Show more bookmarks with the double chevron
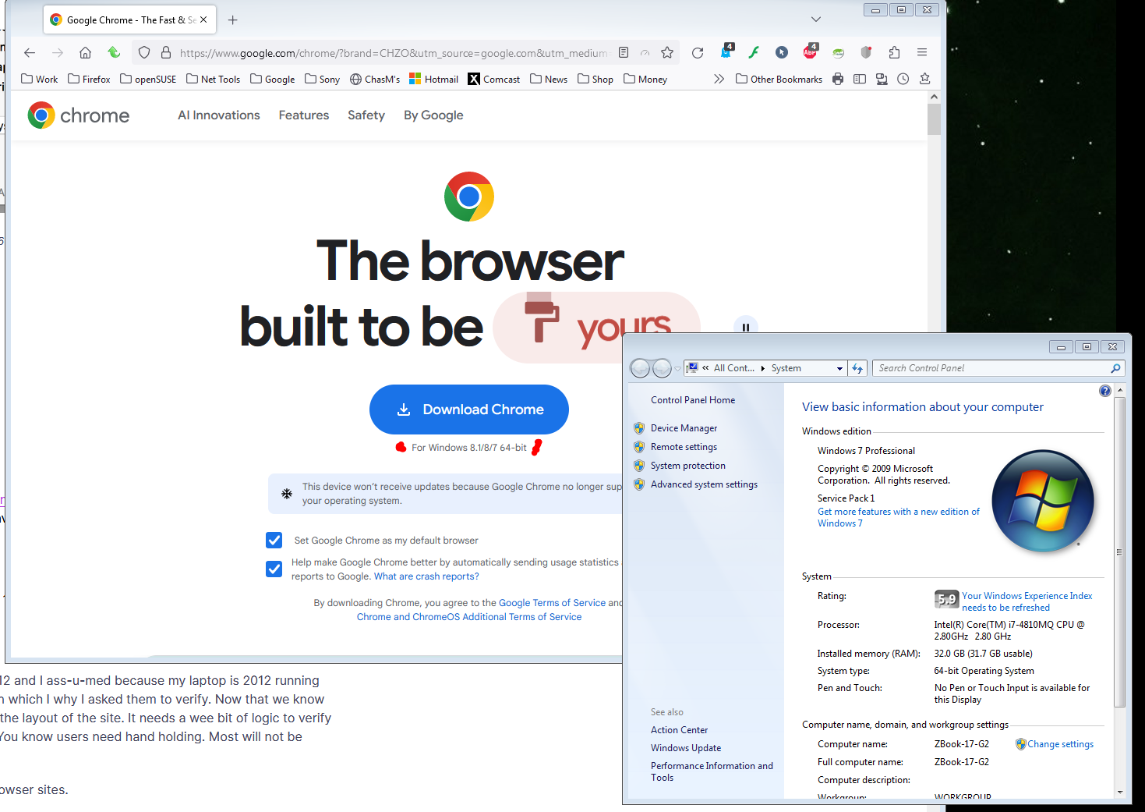This screenshot has width=1145, height=812. (x=719, y=79)
